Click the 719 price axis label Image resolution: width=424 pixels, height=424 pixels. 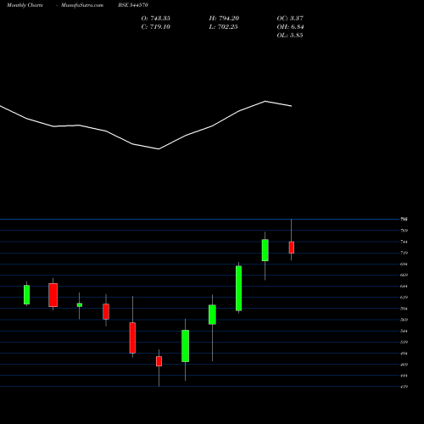tap(404, 253)
